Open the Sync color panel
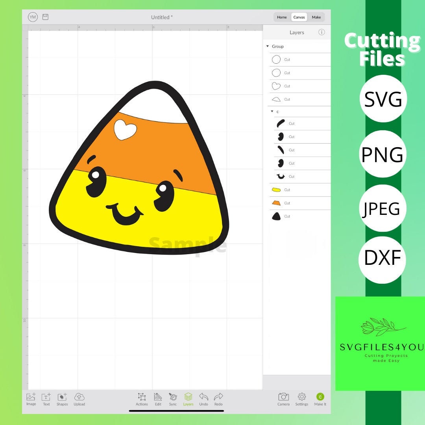This screenshot has height=425, width=425. tap(173, 399)
